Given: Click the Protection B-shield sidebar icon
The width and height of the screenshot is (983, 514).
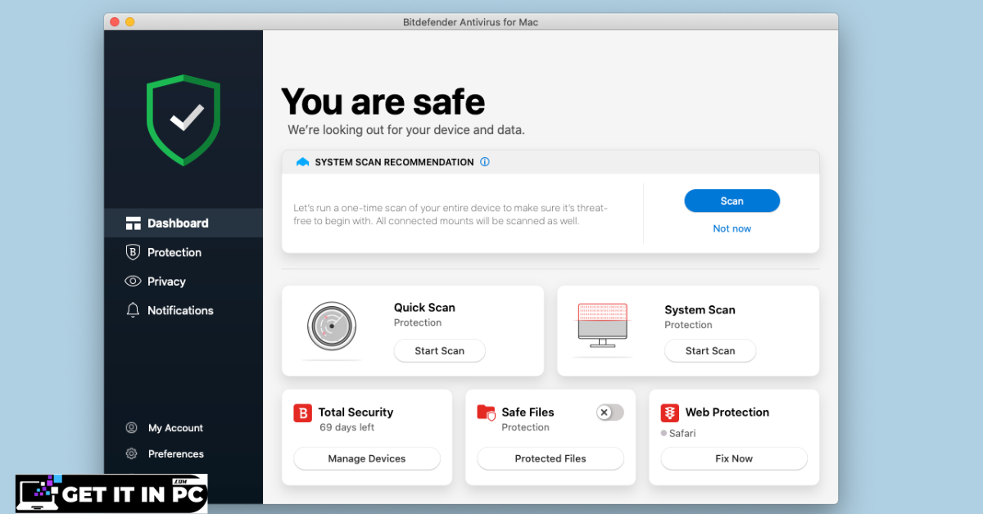Looking at the screenshot, I should click(x=133, y=252).
